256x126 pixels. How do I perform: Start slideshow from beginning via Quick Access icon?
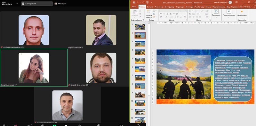pos(148,3)
